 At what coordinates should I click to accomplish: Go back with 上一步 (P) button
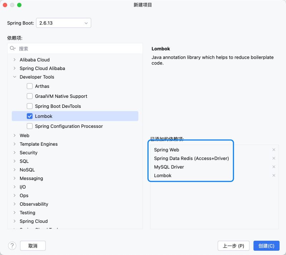click(x=233, y=246)
